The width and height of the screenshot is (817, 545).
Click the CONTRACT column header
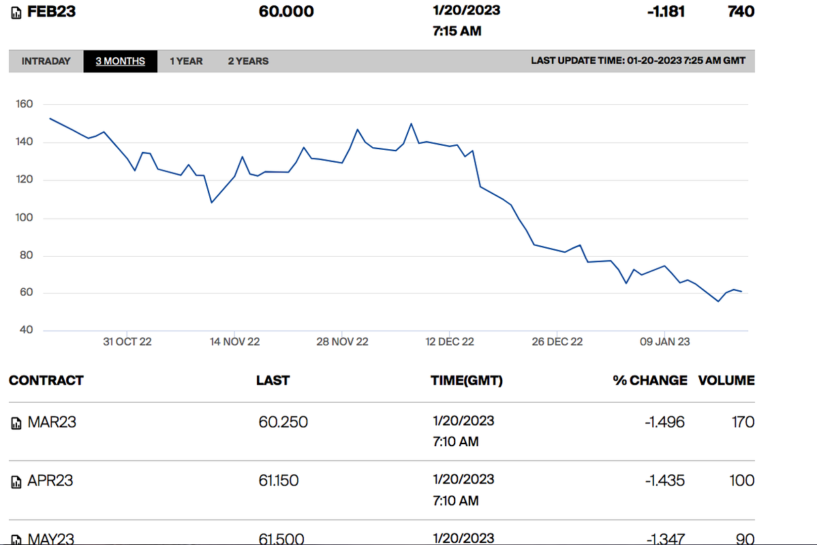[46, 380]
